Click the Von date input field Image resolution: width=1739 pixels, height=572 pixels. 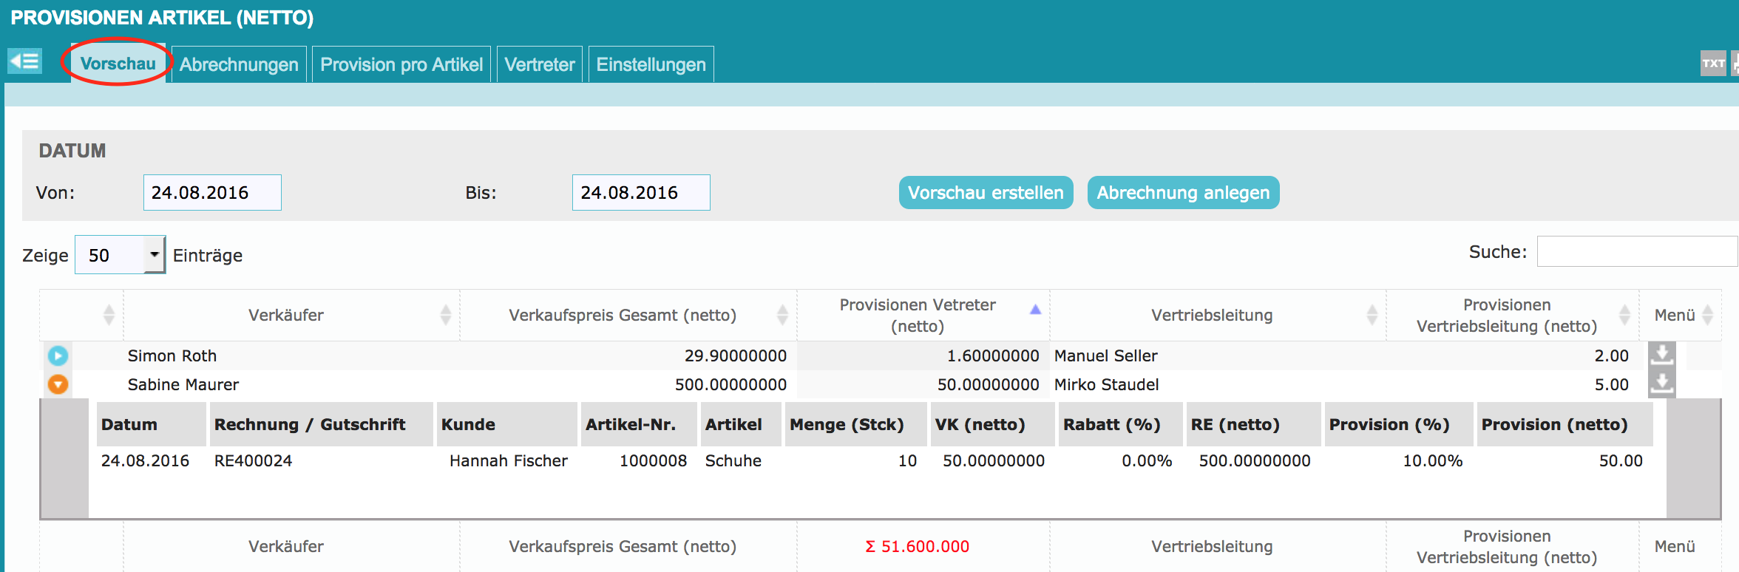(212, 193)
